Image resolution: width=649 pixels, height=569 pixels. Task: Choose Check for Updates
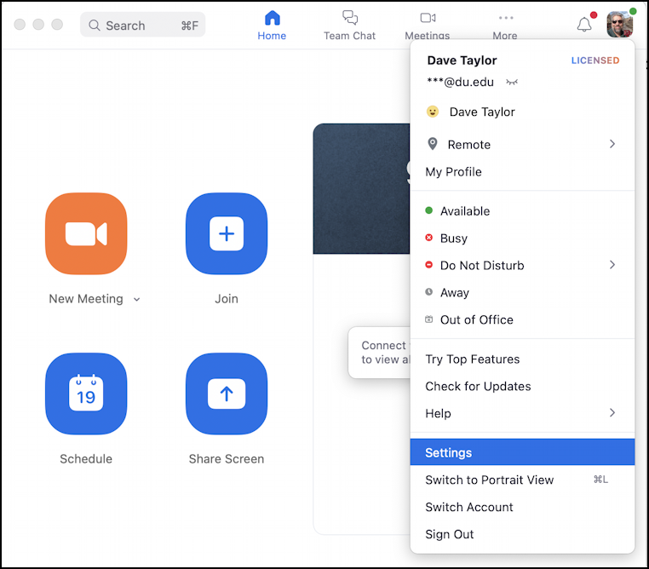coord(522,387)
